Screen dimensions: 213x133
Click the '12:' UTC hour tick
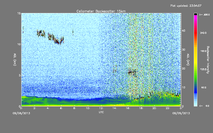point(101,108)
